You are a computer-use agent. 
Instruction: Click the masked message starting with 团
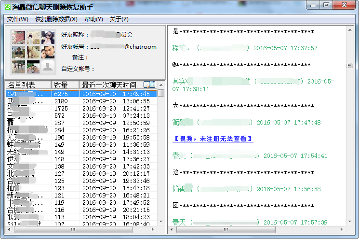pyautogui.click(x=243, y=206)
